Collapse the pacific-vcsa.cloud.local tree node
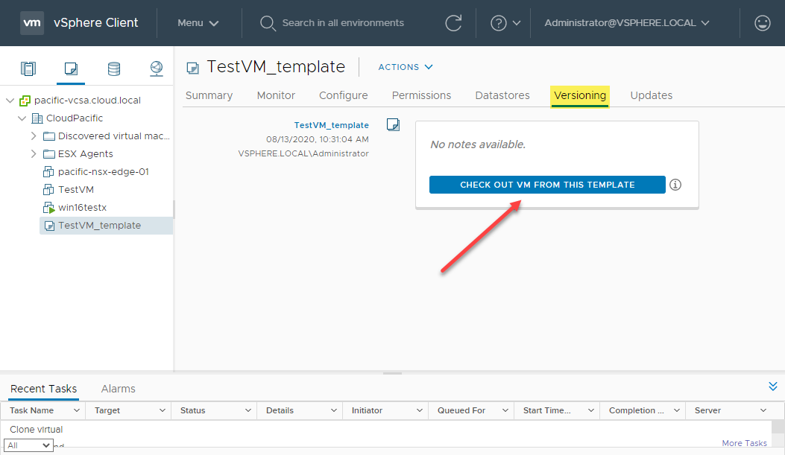This screenshot has height=455, width=785. coord(10,101)
